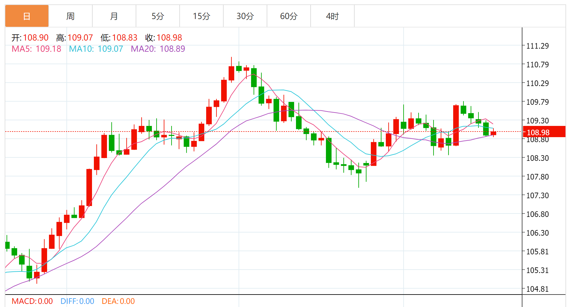Switch to the 5分 timeframe tab
The image size is (577, 307).
[x=158, y=16]
